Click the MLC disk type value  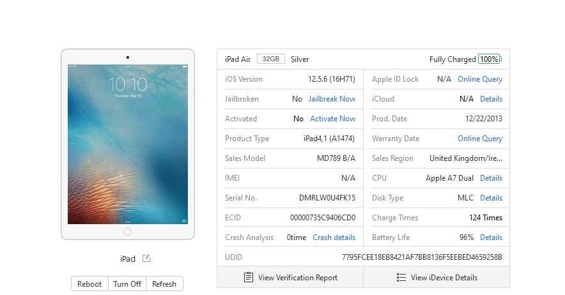pyautogui.click(x=465, y=198)
